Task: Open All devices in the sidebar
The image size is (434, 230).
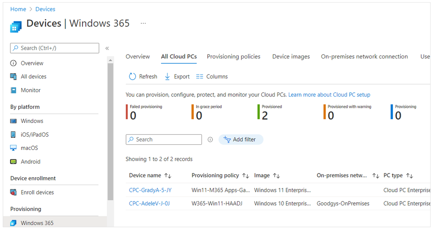Action: point(33,77)
